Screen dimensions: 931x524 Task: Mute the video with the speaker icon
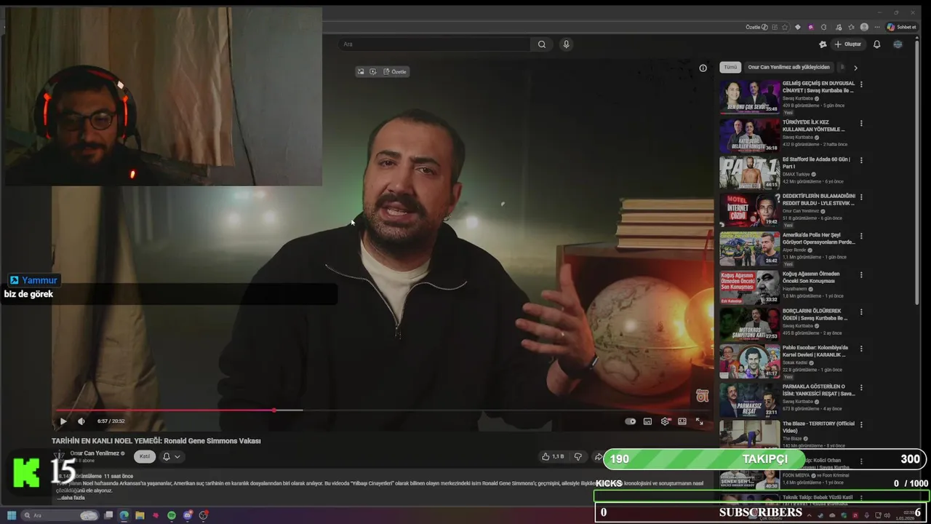coord(81,421)
